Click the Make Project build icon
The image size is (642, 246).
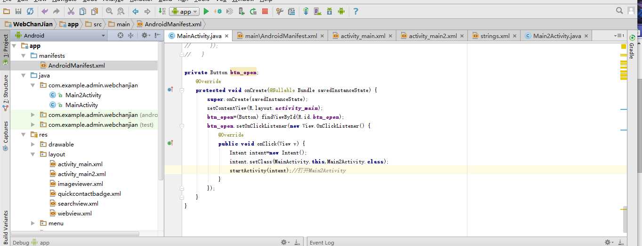pos(162,11)
